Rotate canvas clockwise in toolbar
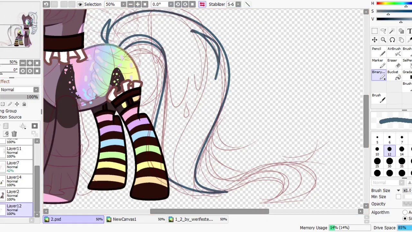412x232 pixels. click(185, 4)
